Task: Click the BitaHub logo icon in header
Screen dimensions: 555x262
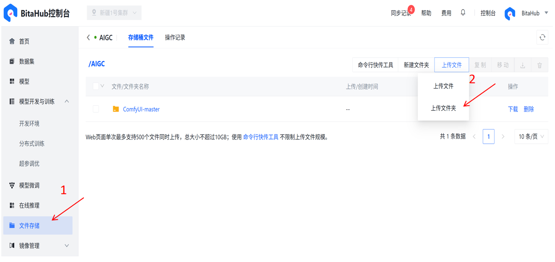Action: tap(10, 13)
